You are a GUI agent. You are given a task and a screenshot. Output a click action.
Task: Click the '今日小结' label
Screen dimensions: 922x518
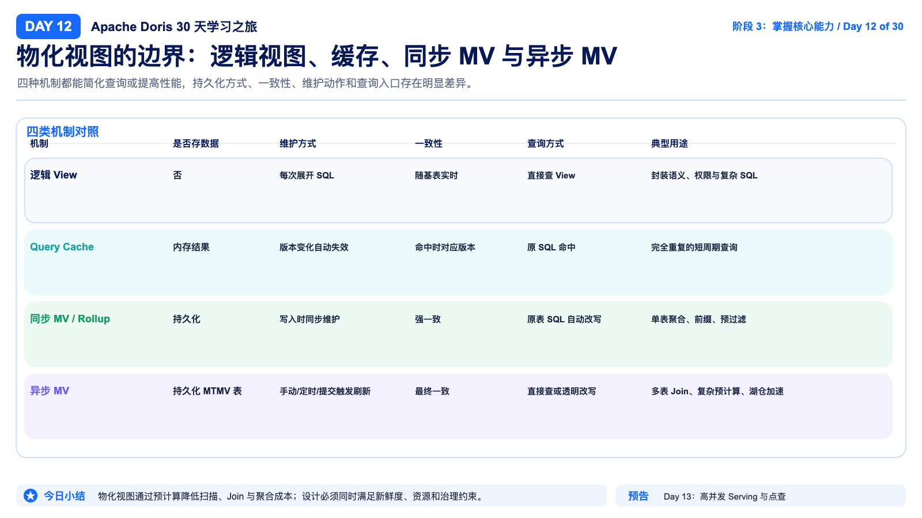click(65, 496)
